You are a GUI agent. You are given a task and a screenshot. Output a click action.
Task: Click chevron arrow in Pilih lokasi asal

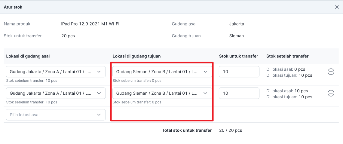point(99,115)
